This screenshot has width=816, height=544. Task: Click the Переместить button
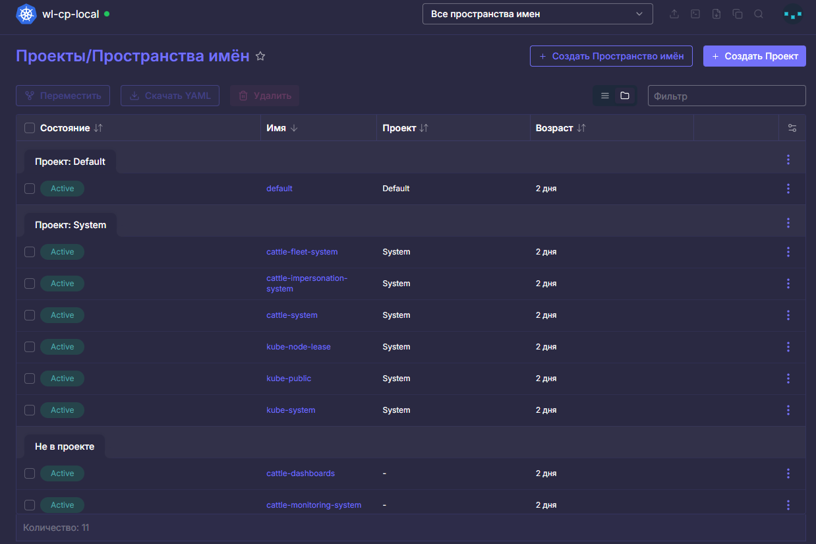click(x=63, y=96)
